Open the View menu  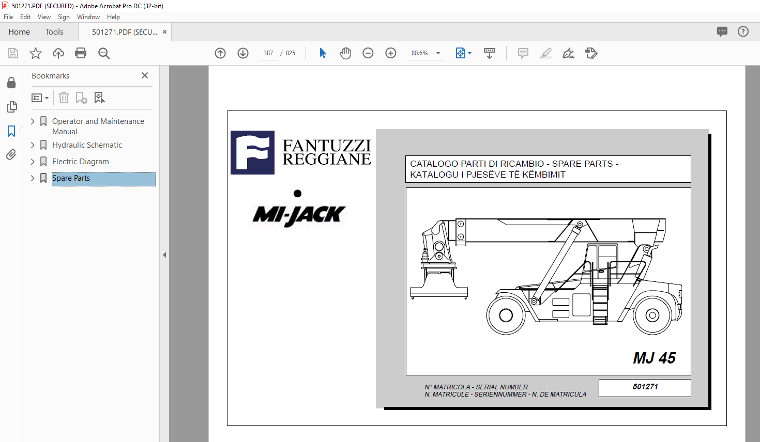pos(44,17)
